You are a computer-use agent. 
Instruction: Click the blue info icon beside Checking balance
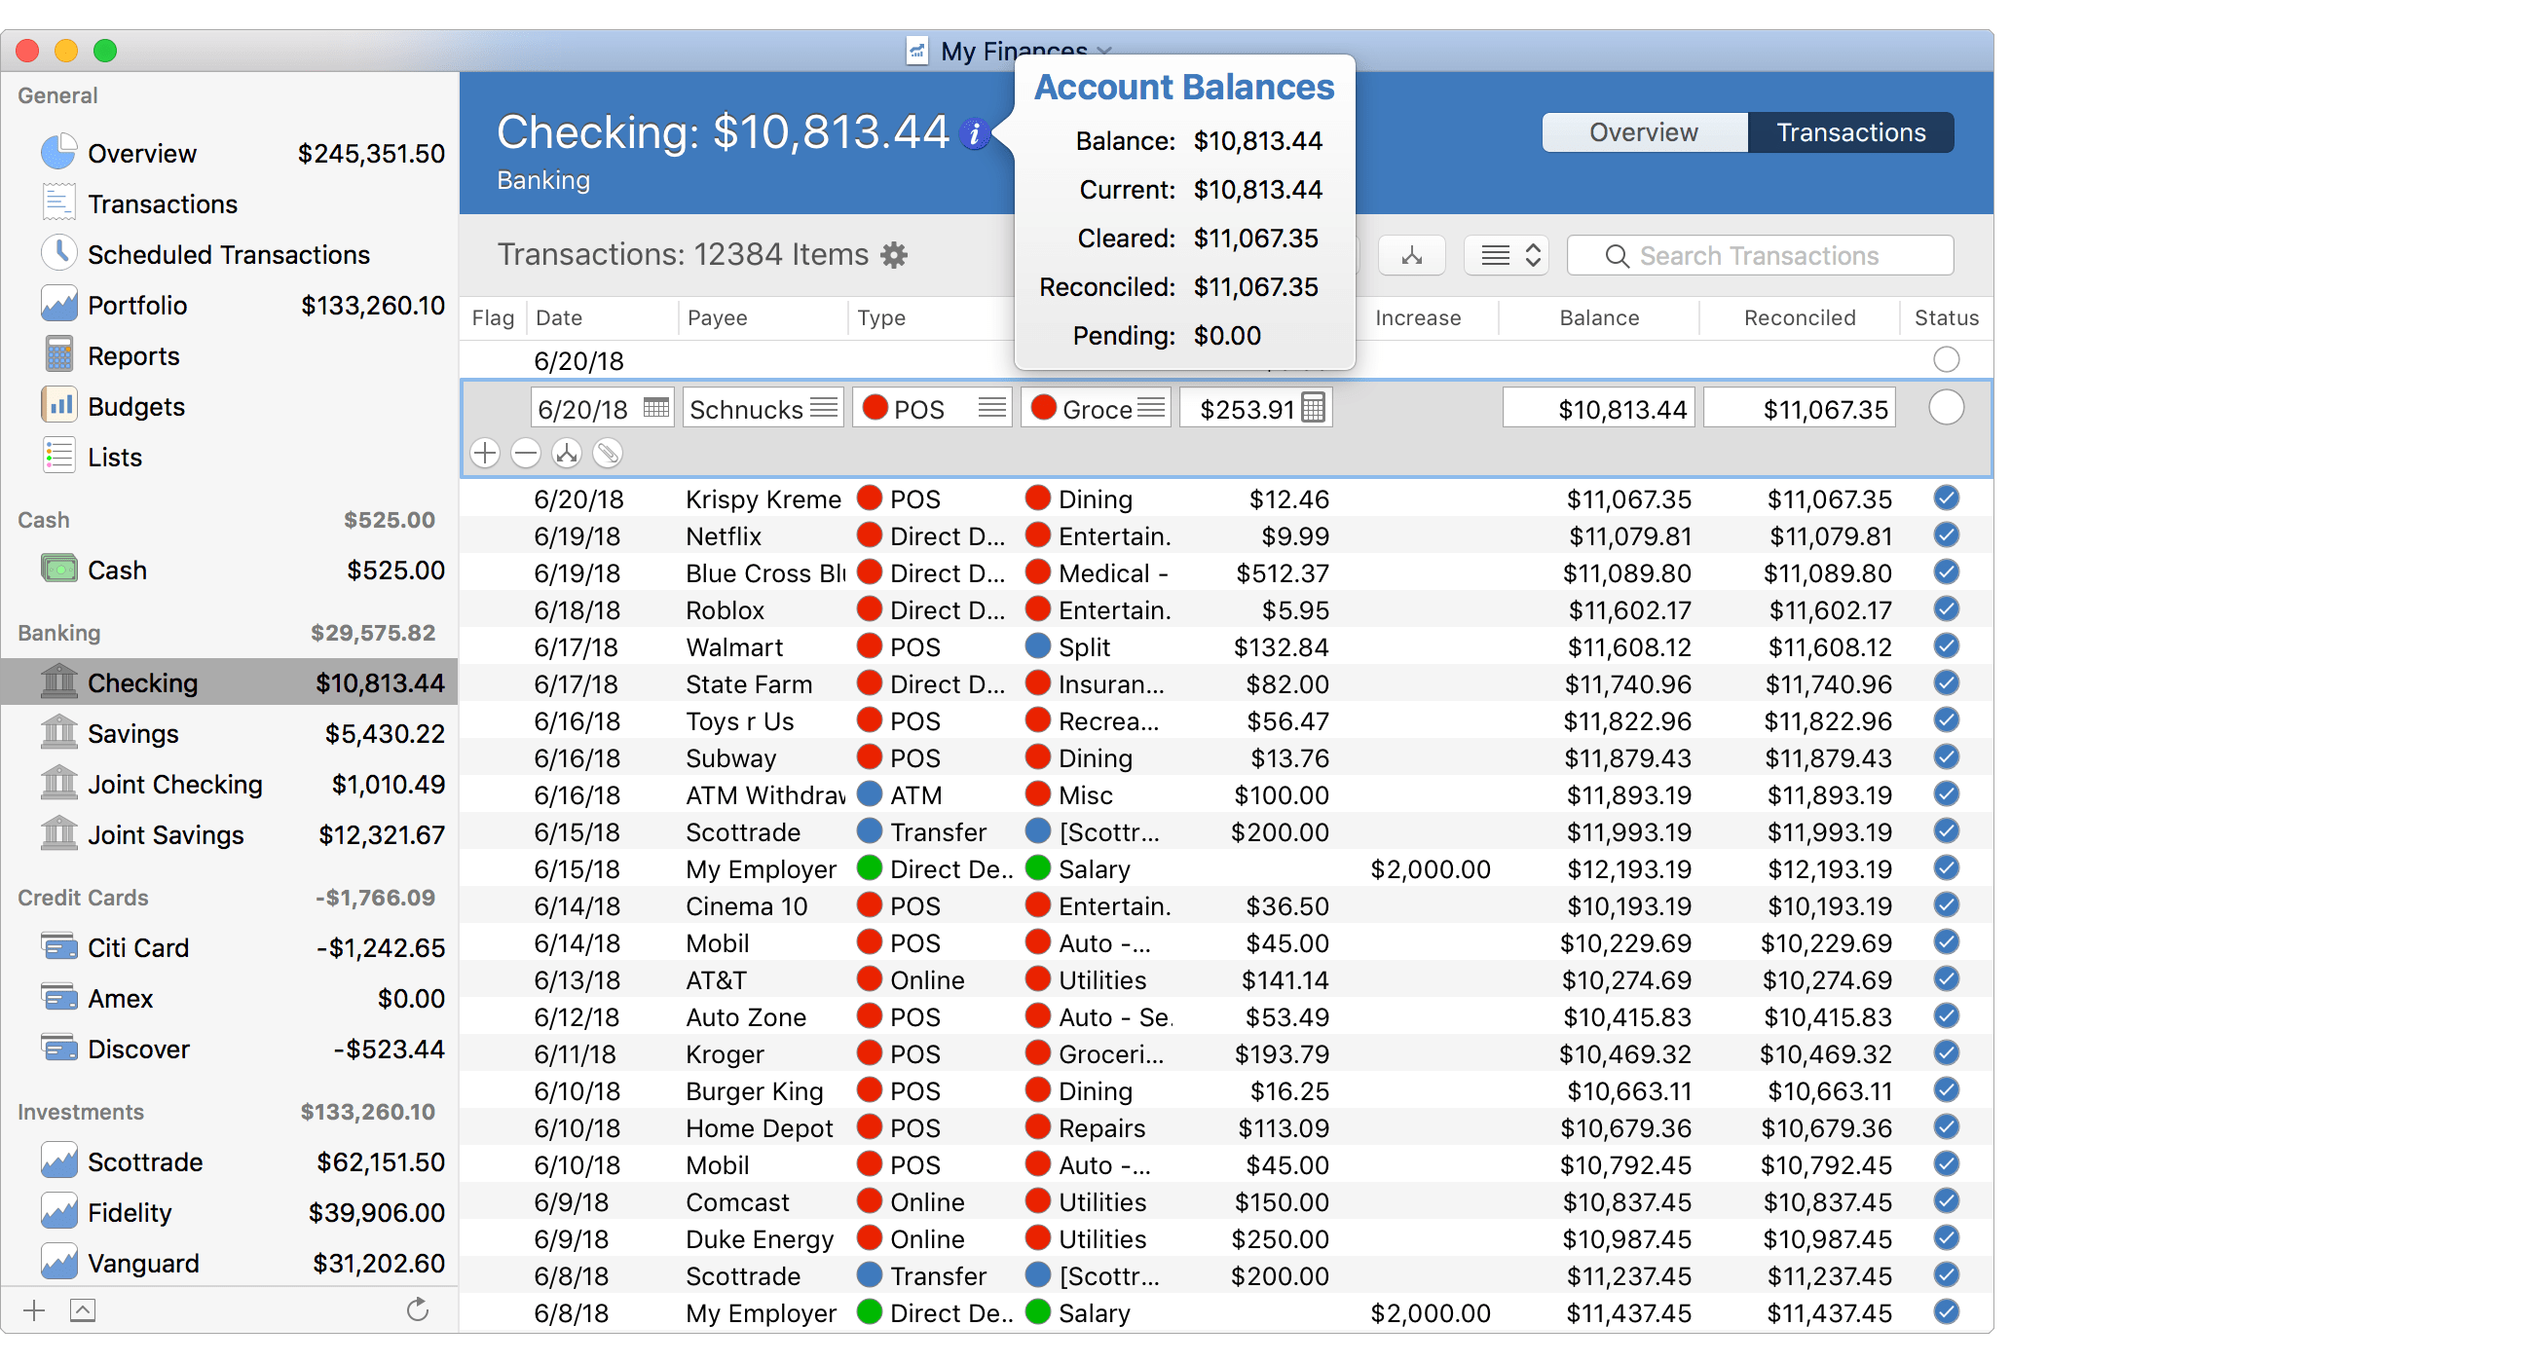pos(974,133)
